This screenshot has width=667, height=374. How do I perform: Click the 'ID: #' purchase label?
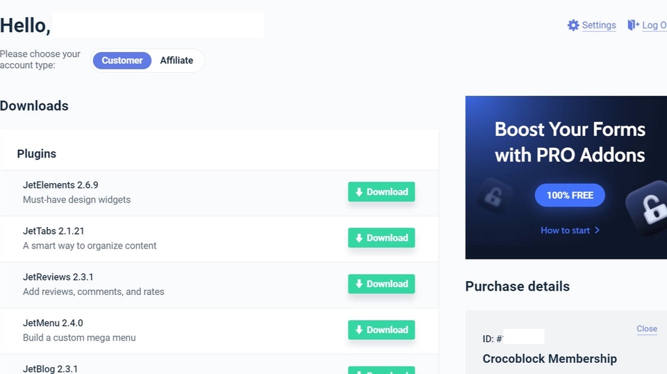click(x=493, y=339)
